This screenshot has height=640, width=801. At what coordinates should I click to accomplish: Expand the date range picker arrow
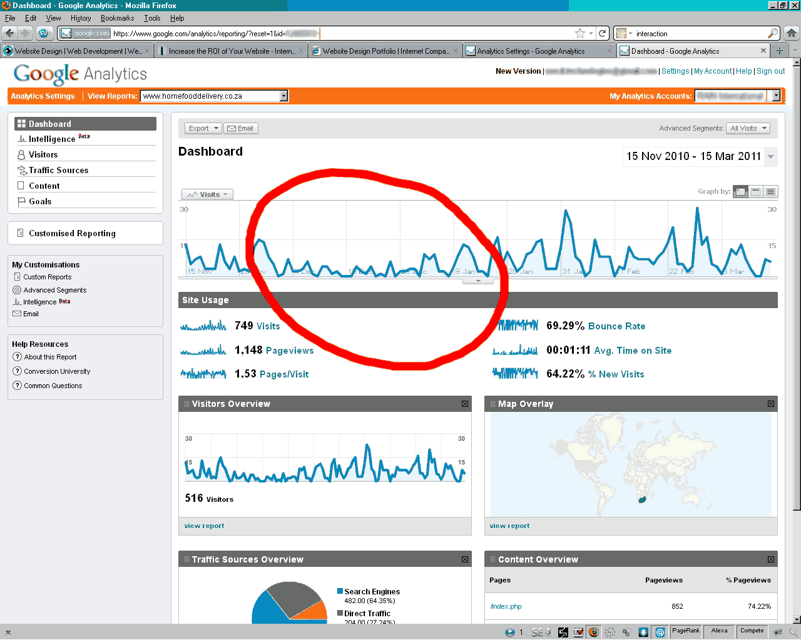(771, 156)
